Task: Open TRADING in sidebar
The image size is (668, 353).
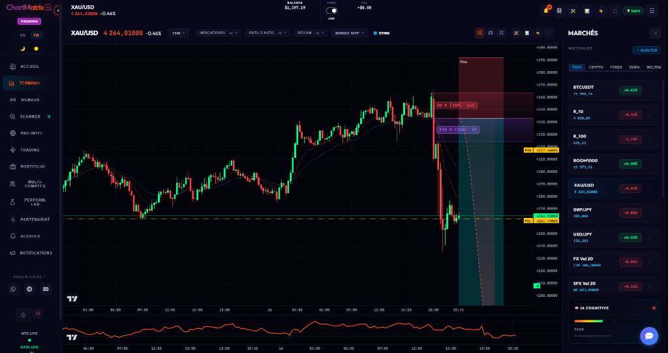Action: click(30, 149)
